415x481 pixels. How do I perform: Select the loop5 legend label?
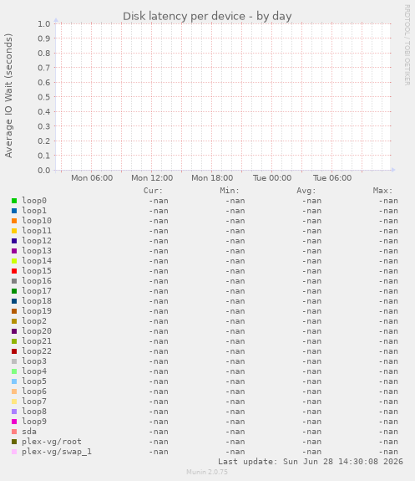[x=34, y=381]
